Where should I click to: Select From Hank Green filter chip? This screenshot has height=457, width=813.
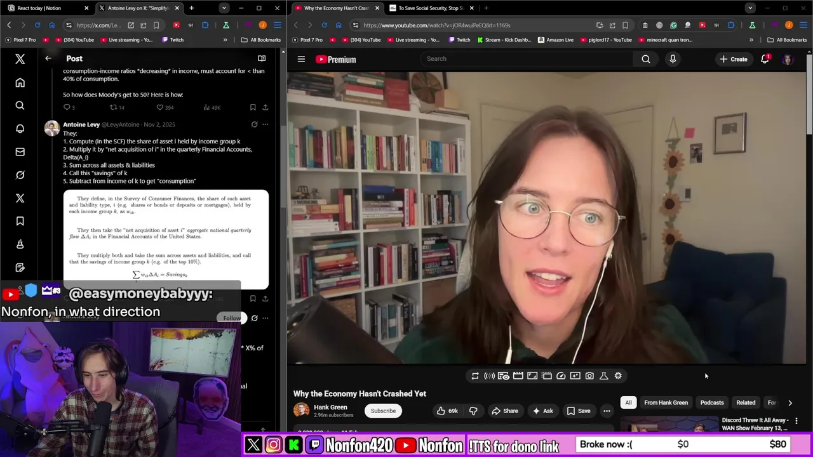pos(666,402)
